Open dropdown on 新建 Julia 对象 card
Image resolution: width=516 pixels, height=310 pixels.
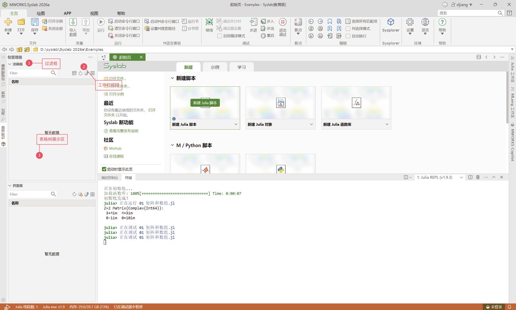click(311, 125)
